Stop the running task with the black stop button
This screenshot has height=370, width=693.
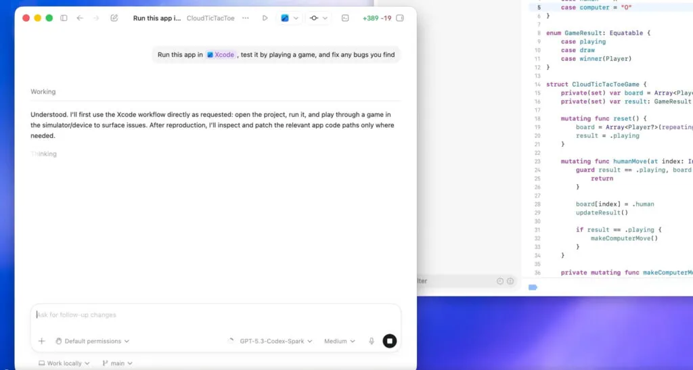[389, 341]
